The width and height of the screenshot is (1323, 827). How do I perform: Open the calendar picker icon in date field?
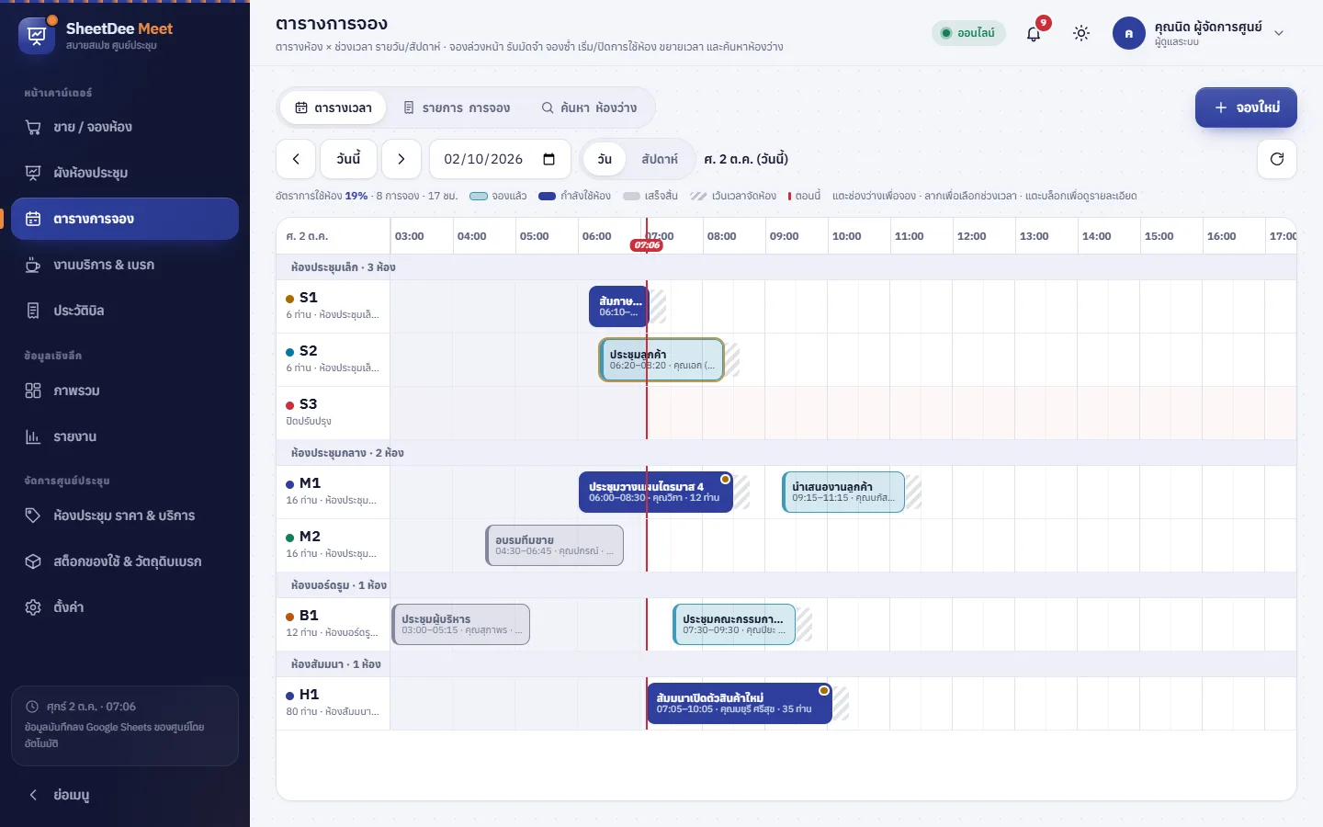(x=549, y=159)
